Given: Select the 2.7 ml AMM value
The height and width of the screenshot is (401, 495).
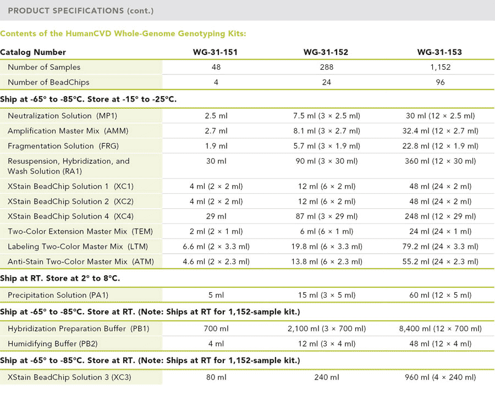Looking at the screenshot, I should pyautogui.click(x=216, y=131).
